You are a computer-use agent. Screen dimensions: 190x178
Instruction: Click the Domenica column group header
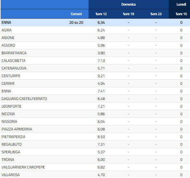[129, 4]
